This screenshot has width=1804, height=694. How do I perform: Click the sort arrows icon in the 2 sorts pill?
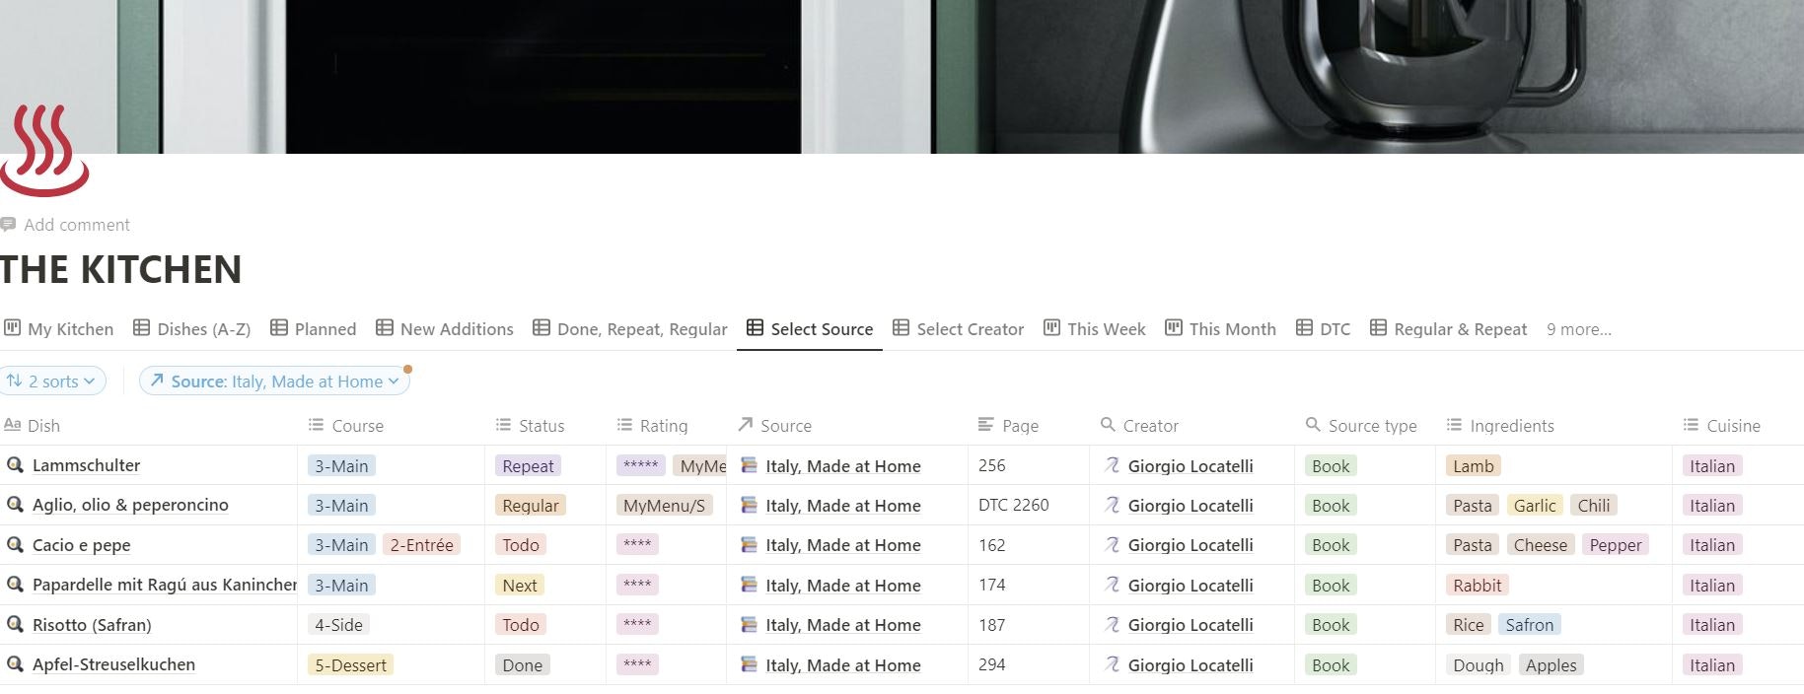coord(15,381)
